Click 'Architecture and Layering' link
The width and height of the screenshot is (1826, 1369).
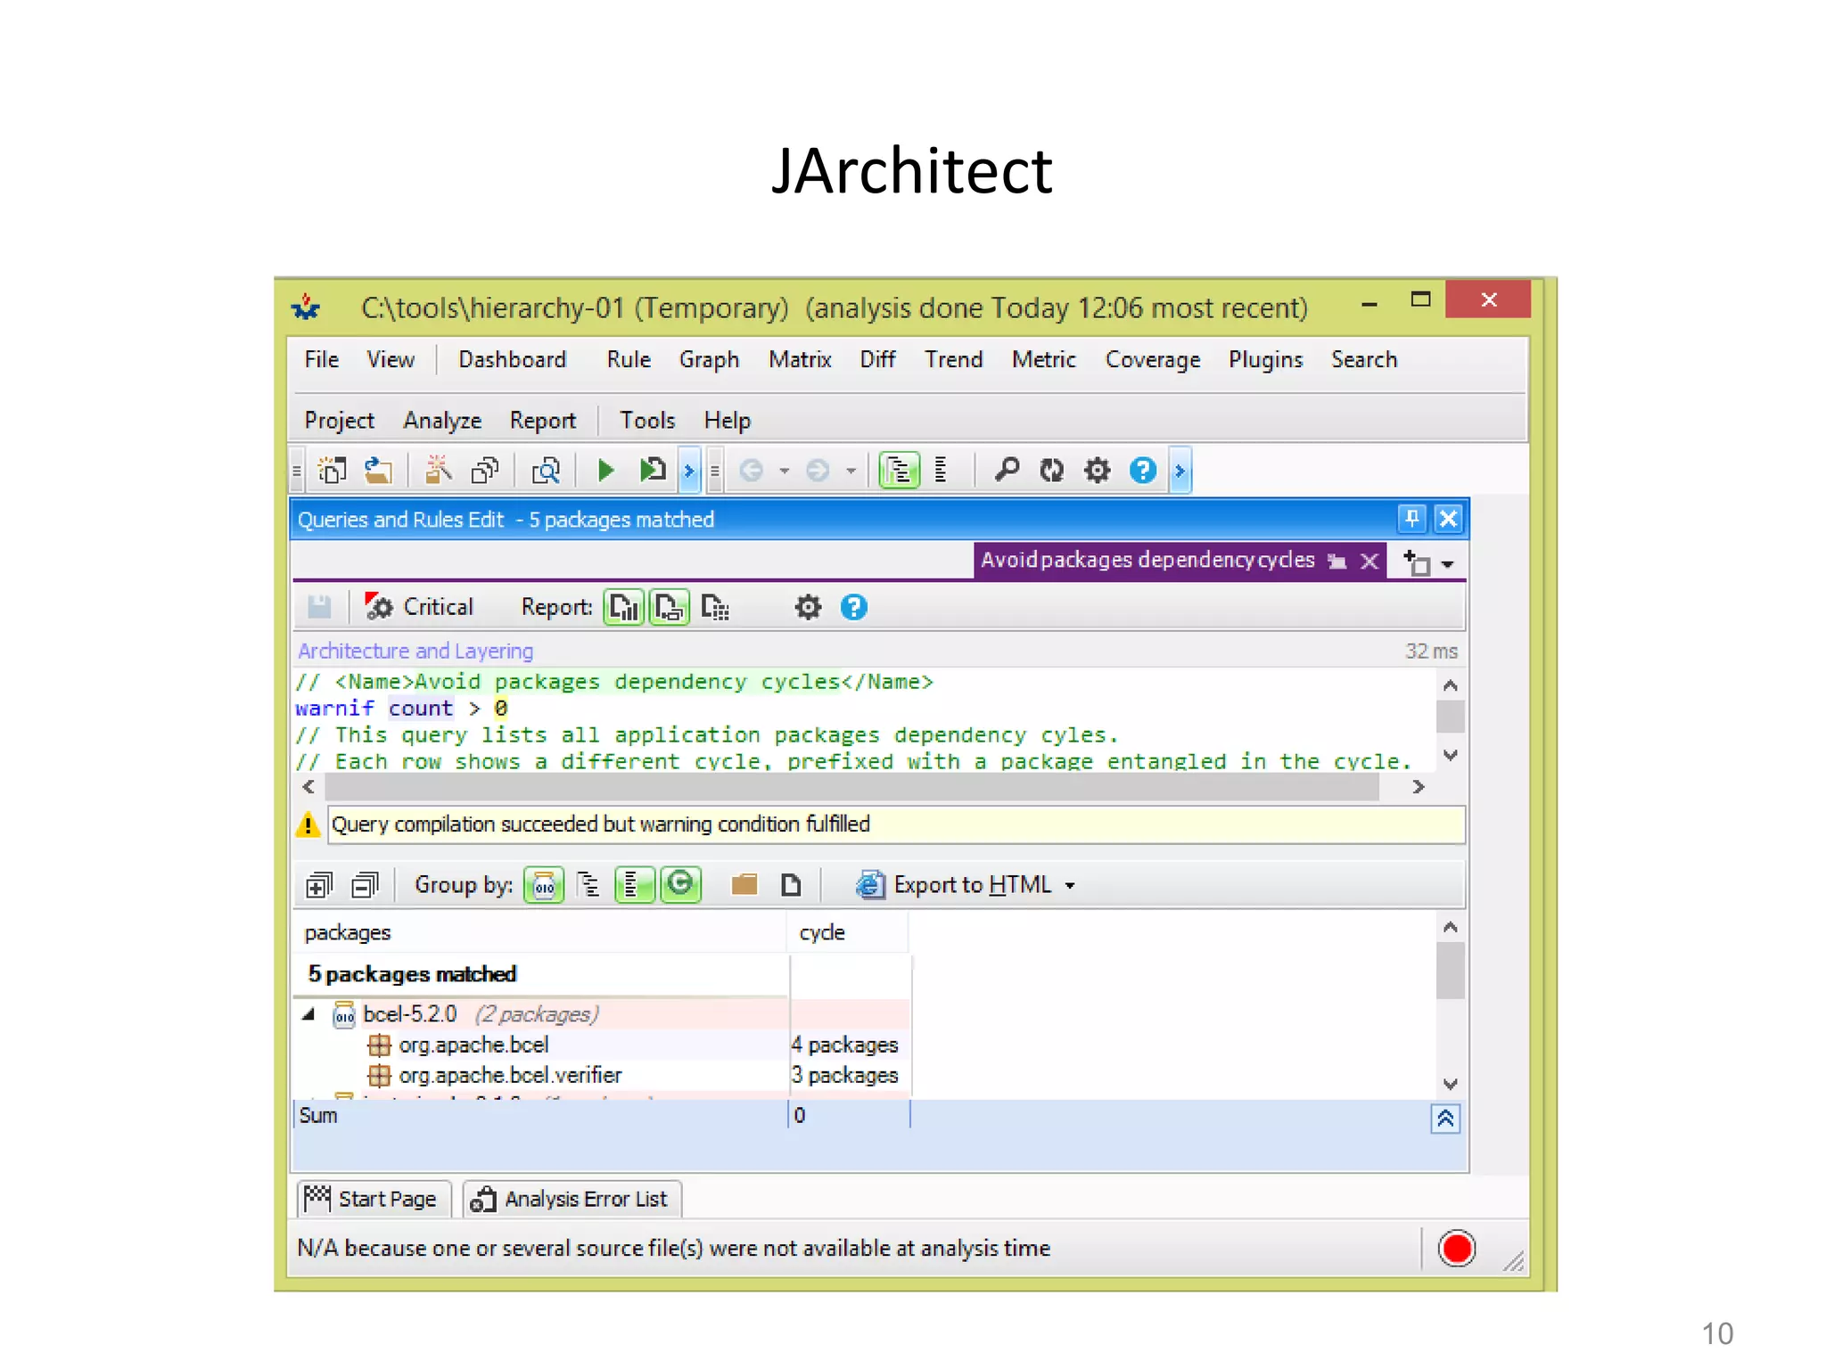pos(415,651)
